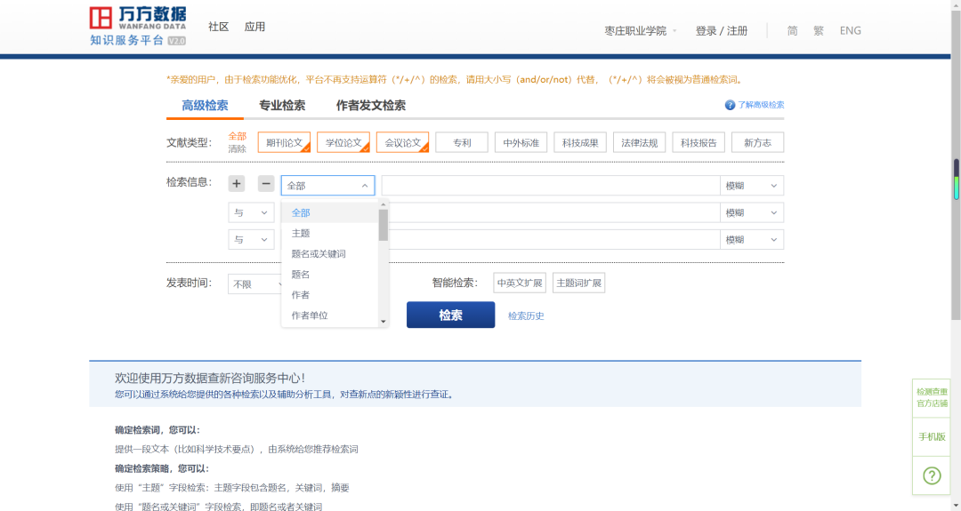Screen dimensions: 961x511
Task: Open the blue question mark help icon
Action: coord(730,105)
